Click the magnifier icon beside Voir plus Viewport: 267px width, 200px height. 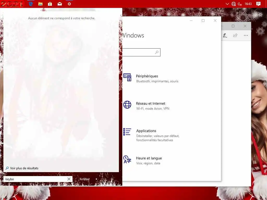(x=7, y=168)
